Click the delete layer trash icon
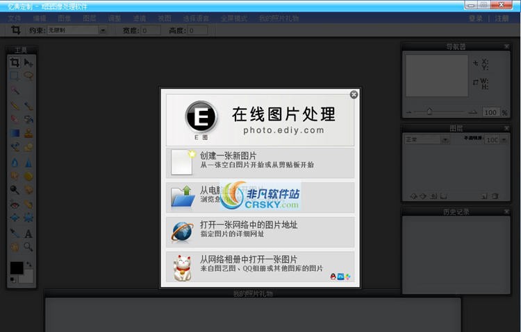This screenshot has height=332, width=521. tap(495, 196)
